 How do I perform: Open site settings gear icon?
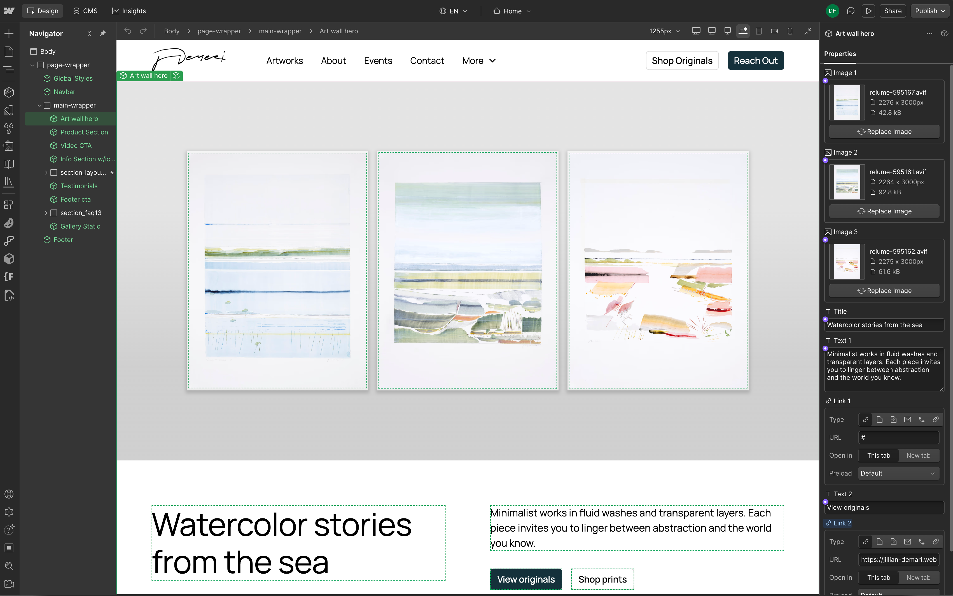pos(9,512)
